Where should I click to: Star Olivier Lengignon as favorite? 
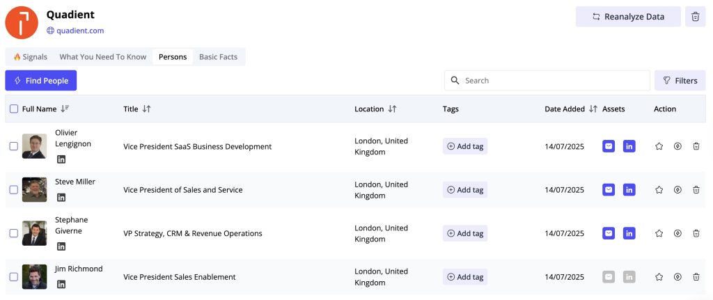pos(659,146)
